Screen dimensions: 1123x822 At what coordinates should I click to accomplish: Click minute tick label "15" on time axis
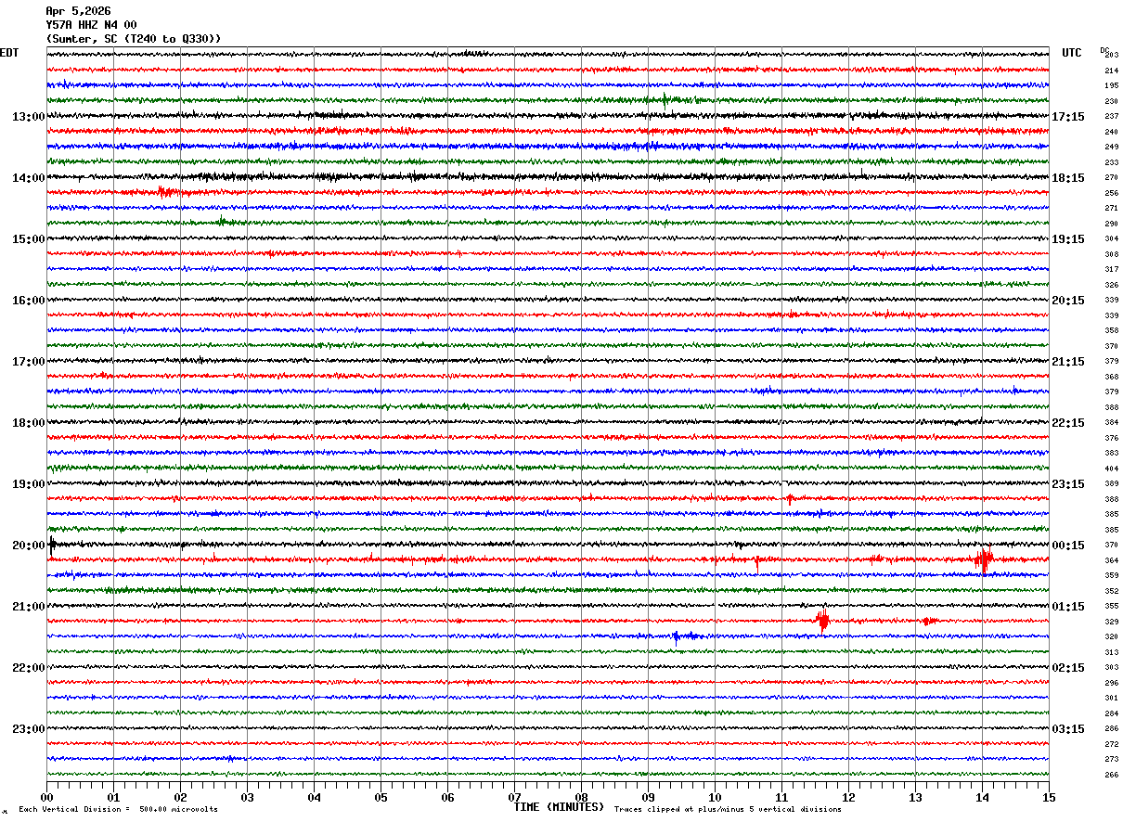[1049, 798]
